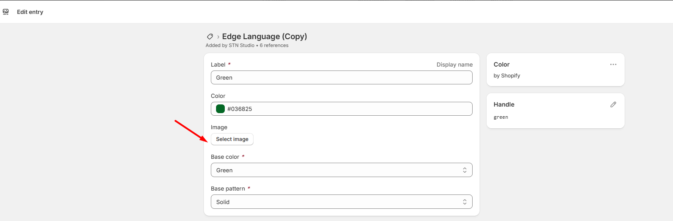The height and width of the screenshot is (221, 673).
Task: Click the tag icon in the breadcrumb
Action: click(x=210, y=37)
